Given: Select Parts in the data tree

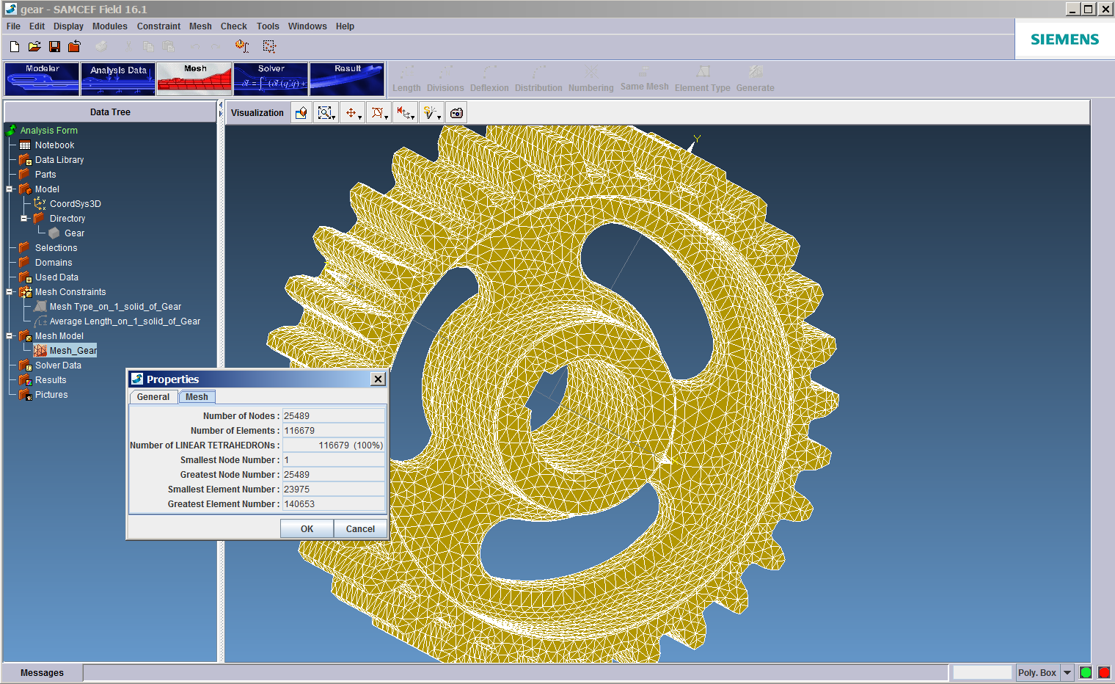Looking at the screenshot, I should click(x=45, y=175).
